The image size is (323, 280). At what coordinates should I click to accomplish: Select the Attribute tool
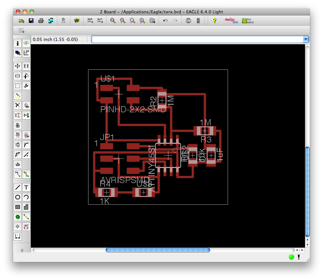(x=26, y=227)
